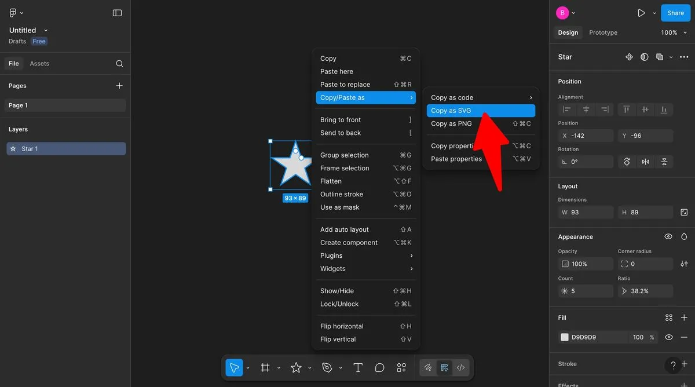Add a new page with plus icon
Screen dimensions: 695x387
pyautogui.click(x=119, y=86)
